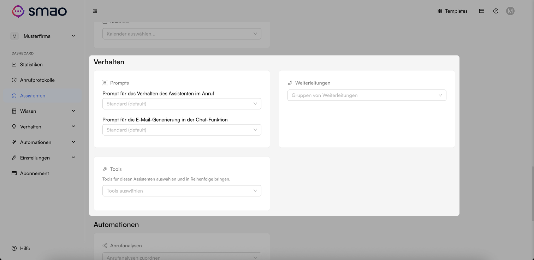Expand the Wissen sidebar chevron
This screenshot has height=260, width=534.
pyautogui.click(x=73, y=111)
